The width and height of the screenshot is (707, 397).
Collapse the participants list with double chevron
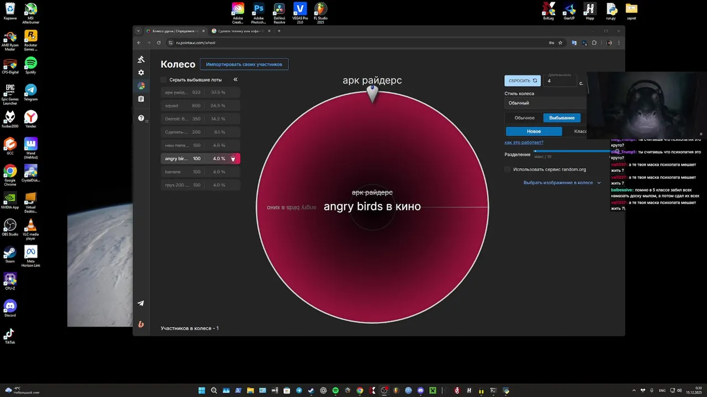tap(235, 79)
